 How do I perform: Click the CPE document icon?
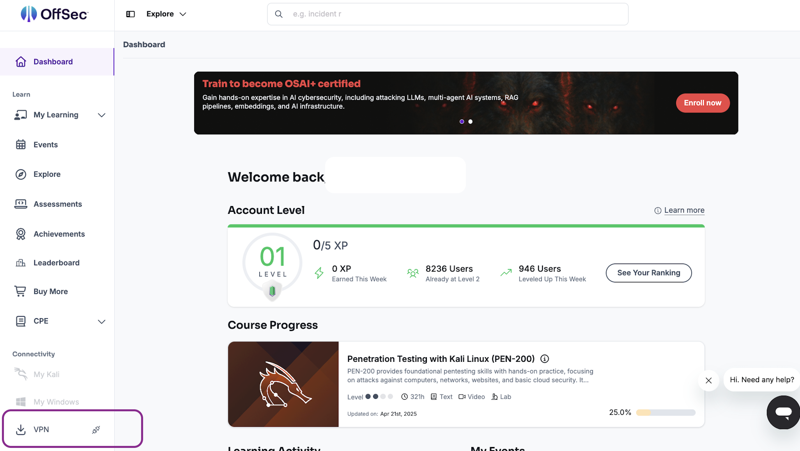[21, 321]
